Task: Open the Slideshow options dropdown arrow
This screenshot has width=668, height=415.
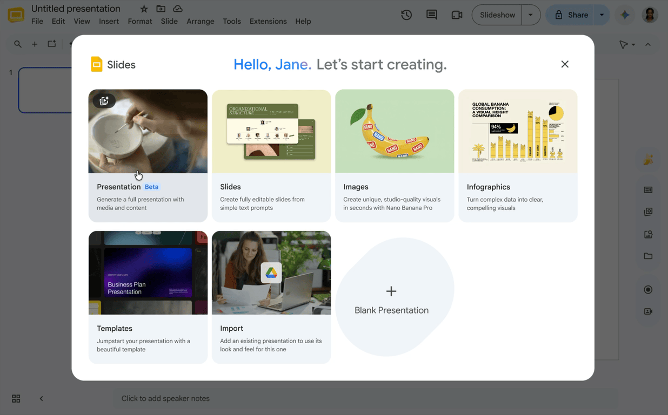Action: point(531,15)
